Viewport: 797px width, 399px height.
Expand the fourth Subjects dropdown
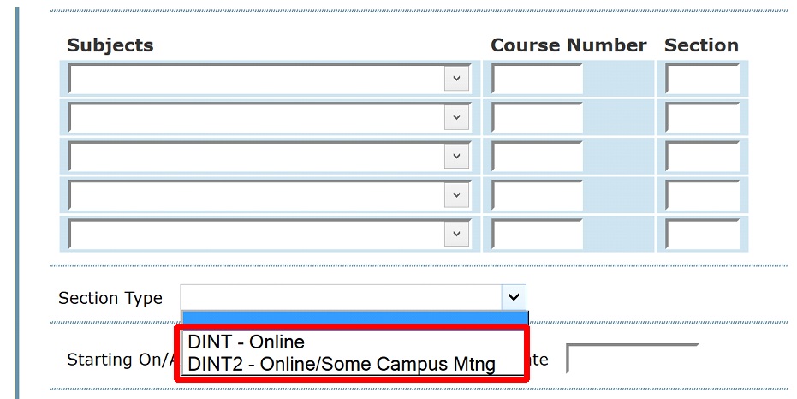tap(269, 195)
